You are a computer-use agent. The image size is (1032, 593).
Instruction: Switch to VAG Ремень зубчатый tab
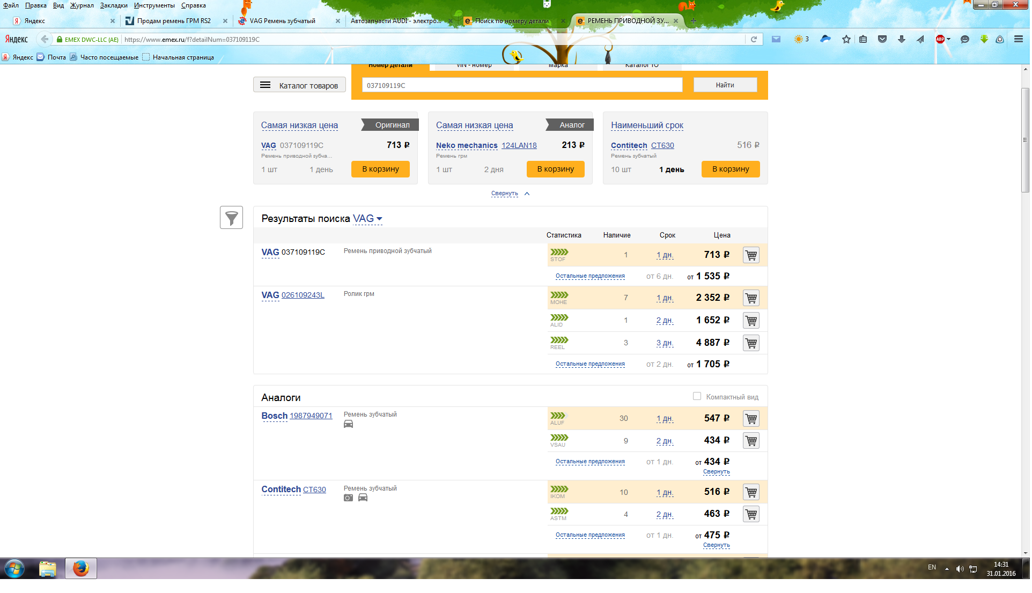point(282,21)
